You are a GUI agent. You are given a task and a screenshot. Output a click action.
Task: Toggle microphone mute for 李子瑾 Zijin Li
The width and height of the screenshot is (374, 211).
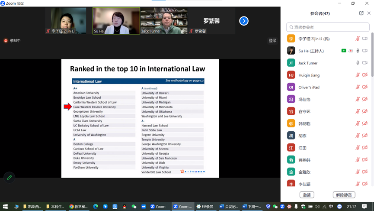(358, 39)
